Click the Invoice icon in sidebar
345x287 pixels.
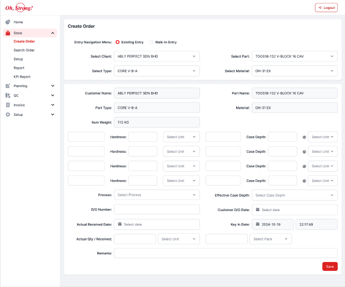(x=8, y=105)
